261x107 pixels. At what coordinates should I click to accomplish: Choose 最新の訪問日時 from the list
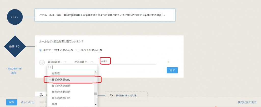point(71,98)
